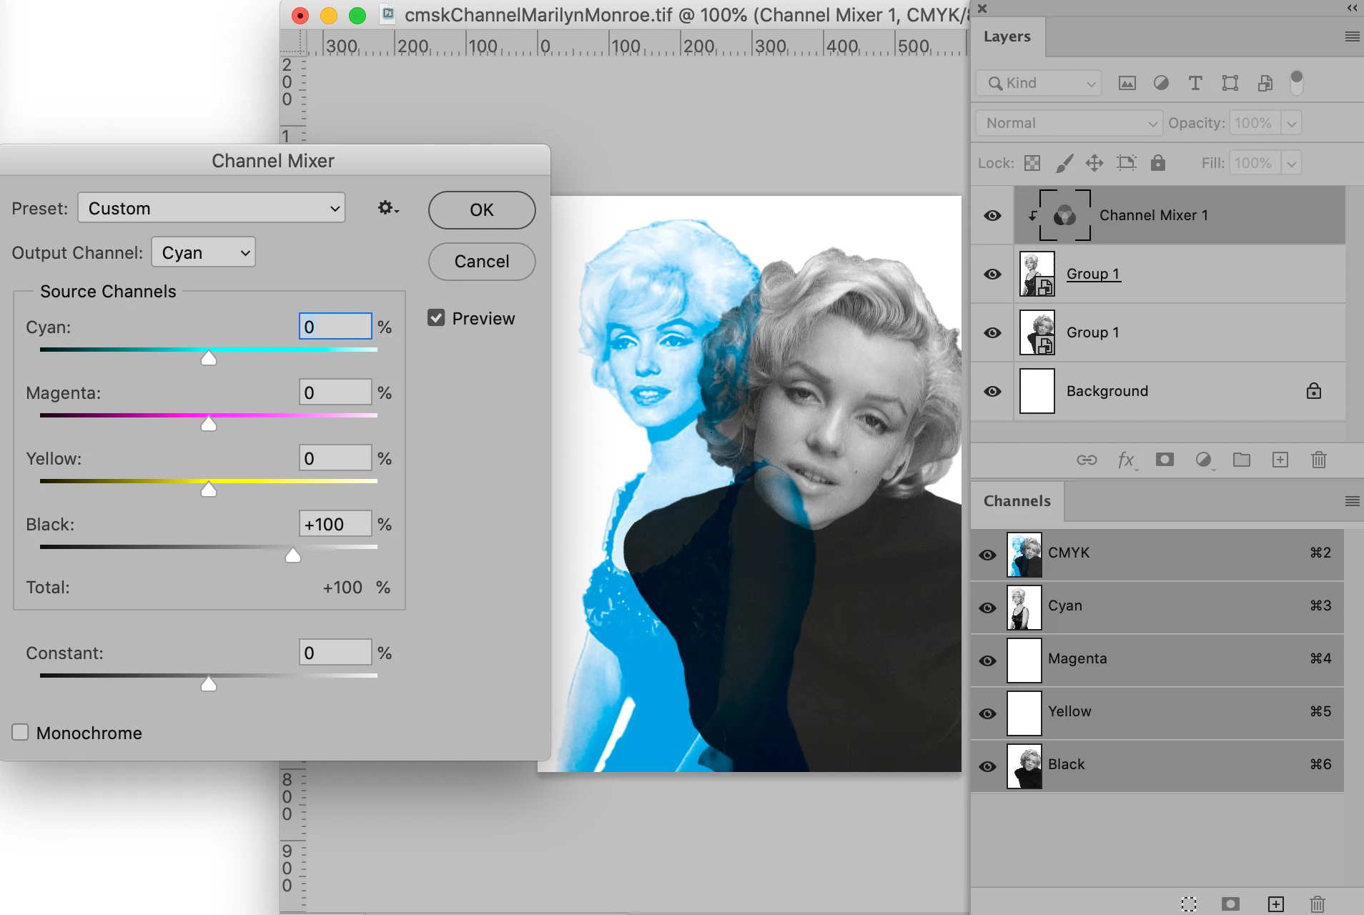Click prevent artboard auto-nesting lock icon
The image size is (1364, 915).
point(1126,163)
